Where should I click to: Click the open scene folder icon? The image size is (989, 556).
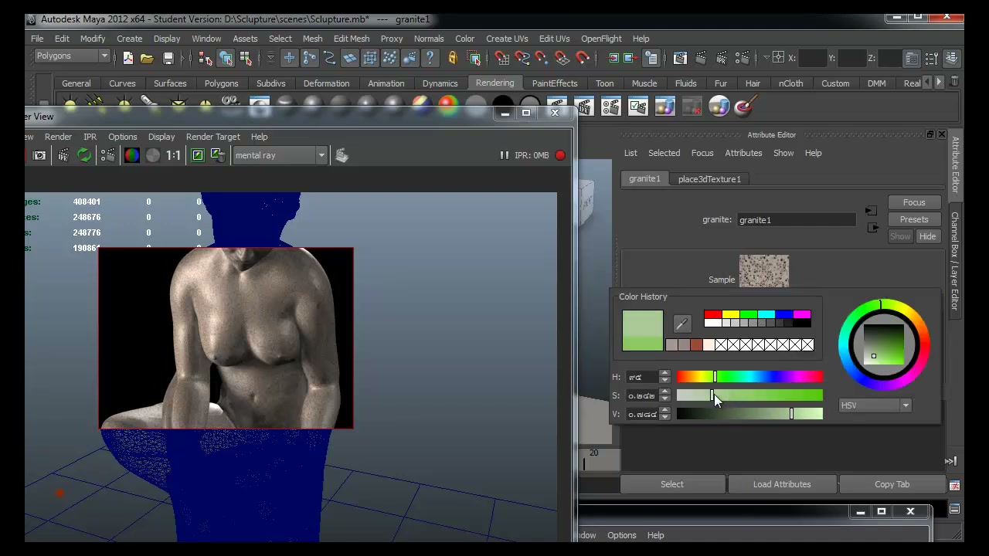(x=147, y=58)
